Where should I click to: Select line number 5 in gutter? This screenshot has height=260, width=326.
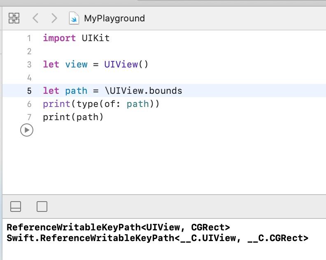pos(29,91)
